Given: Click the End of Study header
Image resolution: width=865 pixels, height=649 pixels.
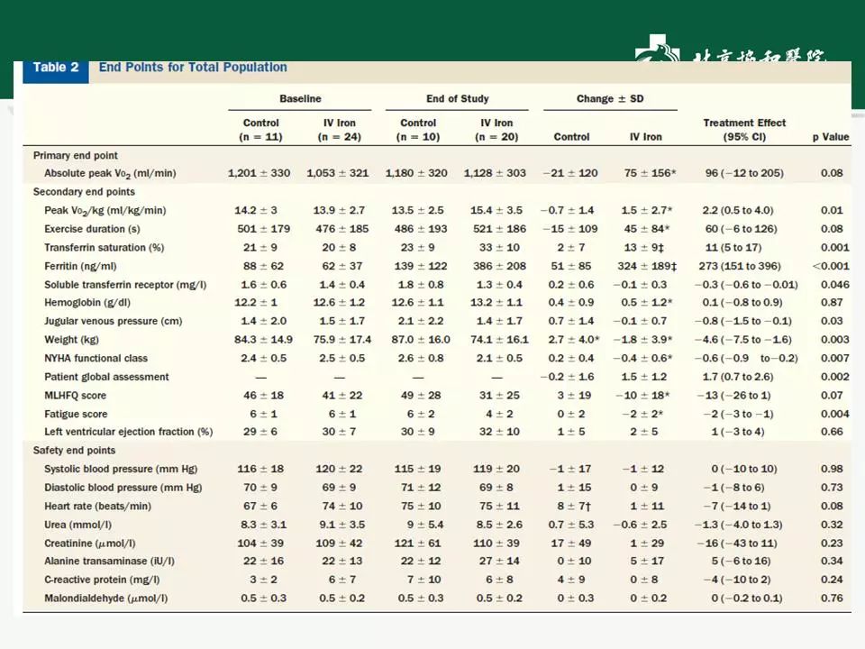Looking at the screenshot, I should tap(457, 99).
